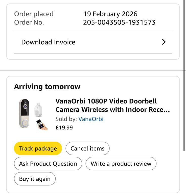Click the hand-held phone image in thumbnail
Screen dimensions: 186x195
click(x=42, y=125)
